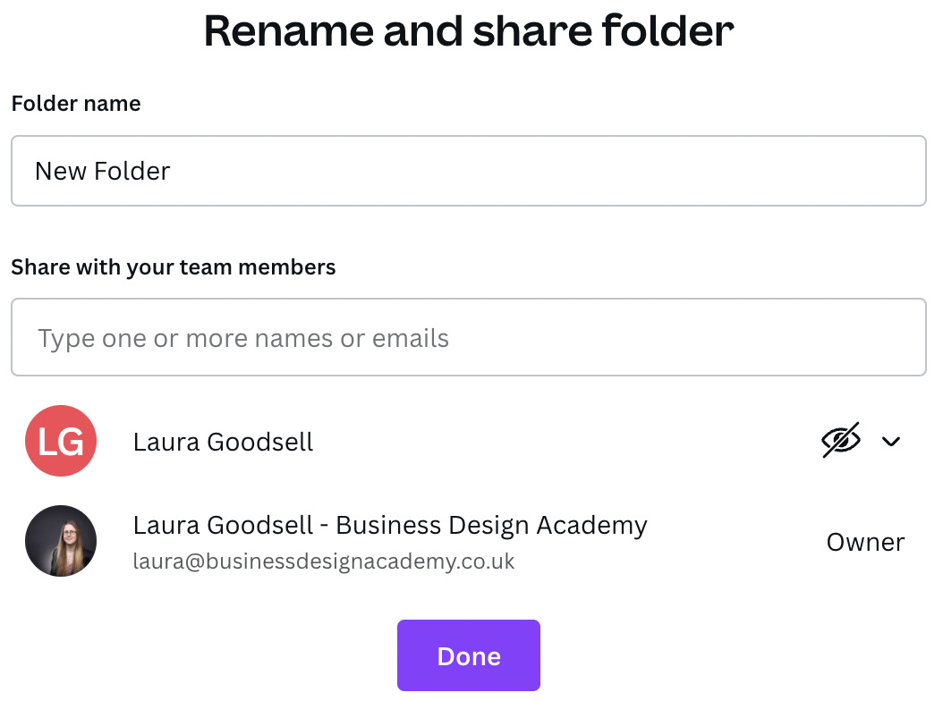This screenshot has height=701, width=943.
Task: Select the Laura Goodsell team member name
Action: 223,442
